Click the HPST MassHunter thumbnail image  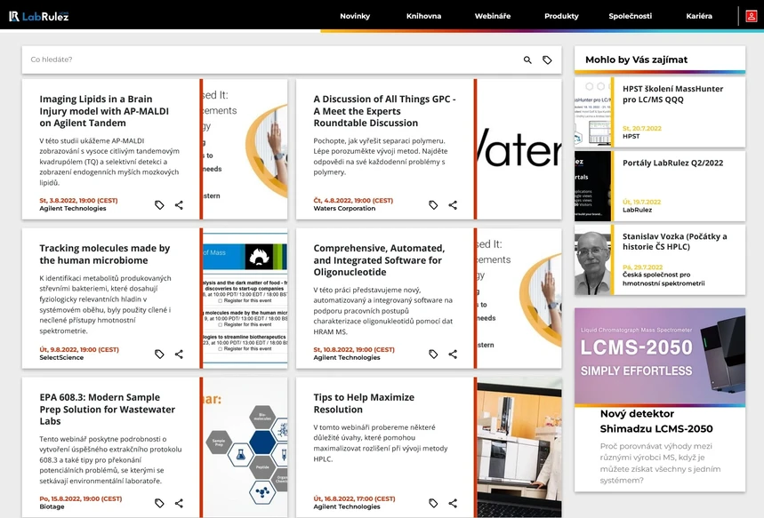(x=592, y=112)
